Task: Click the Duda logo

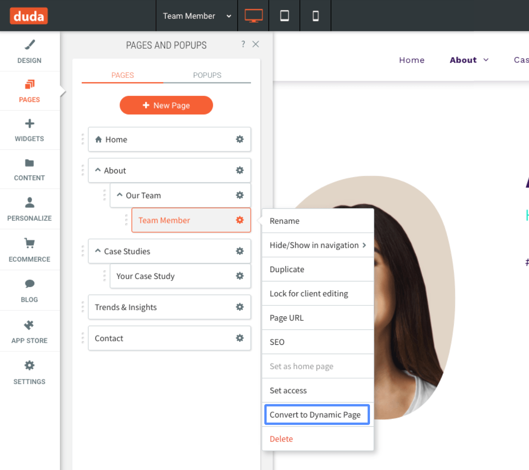Action: (29, 16)
